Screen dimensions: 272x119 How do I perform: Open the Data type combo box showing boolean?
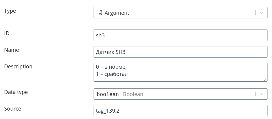(181, 94)
